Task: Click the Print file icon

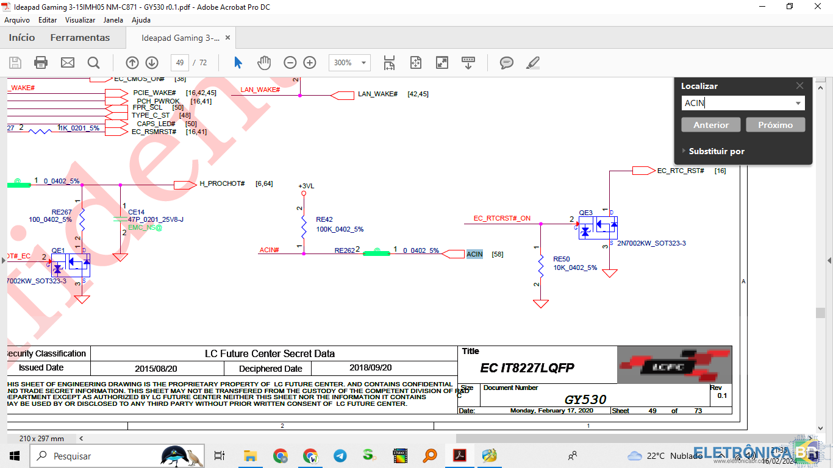Action: pos(41,63)
